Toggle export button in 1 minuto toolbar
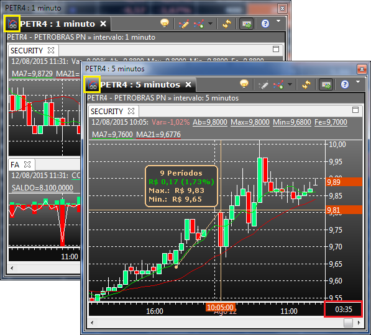This screenshot has width=371, height=335. 246,24
